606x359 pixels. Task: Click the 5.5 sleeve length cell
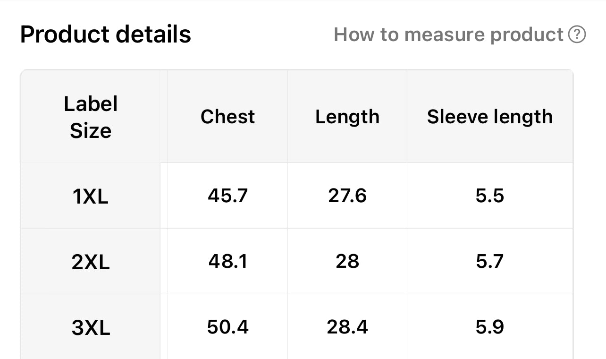490,196
